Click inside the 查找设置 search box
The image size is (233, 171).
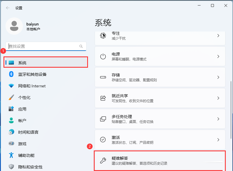[43, 46]
